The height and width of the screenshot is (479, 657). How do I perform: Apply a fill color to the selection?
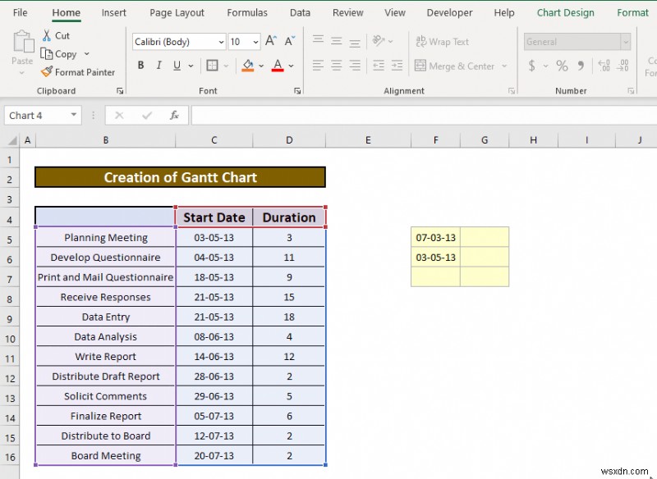pos(249,65)
